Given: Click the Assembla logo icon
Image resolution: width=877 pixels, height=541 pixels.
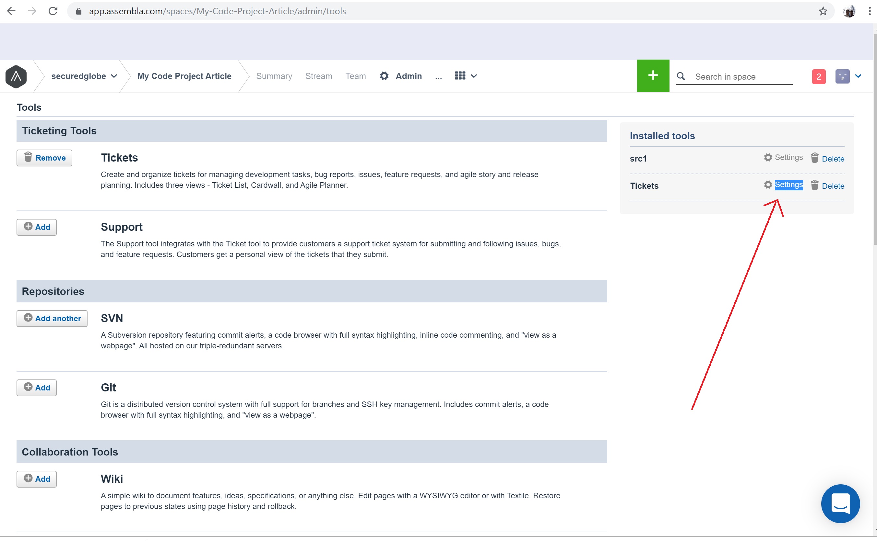Looking at the screenshot, I should click(16, 76).
